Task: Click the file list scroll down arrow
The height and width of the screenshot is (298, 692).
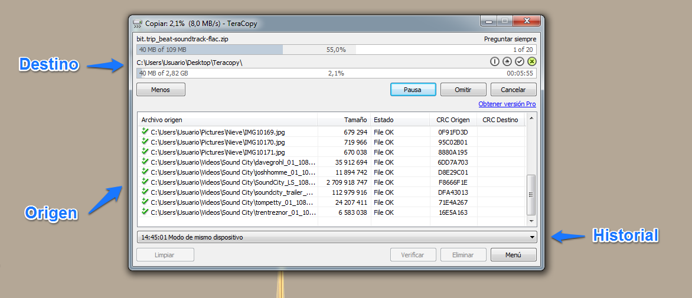Action: pyautogui.click(x=531, y=221)
